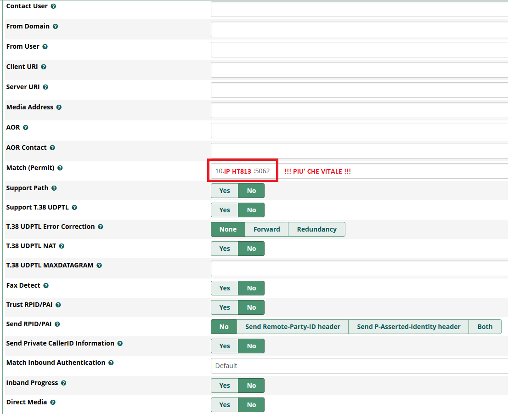508x414 pixels.
Task: Select Send Remote-Party-ID header option
Action: (293, 327)
